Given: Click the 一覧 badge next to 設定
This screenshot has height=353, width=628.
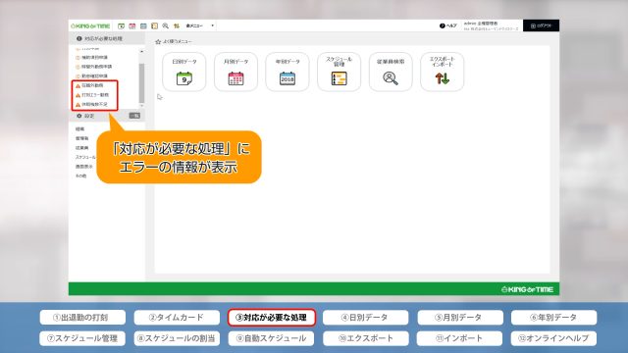Looking at the screenshot, I should pyautogui.click(x=134, y=116).
